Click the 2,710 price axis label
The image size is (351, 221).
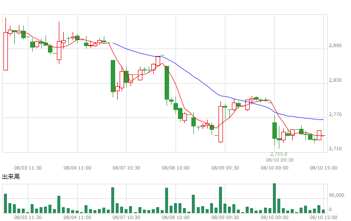coord(335,149)
